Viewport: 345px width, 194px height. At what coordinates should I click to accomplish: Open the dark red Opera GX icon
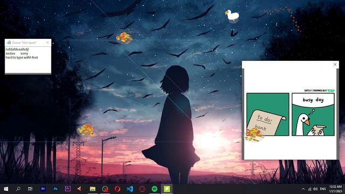(142, 189)
